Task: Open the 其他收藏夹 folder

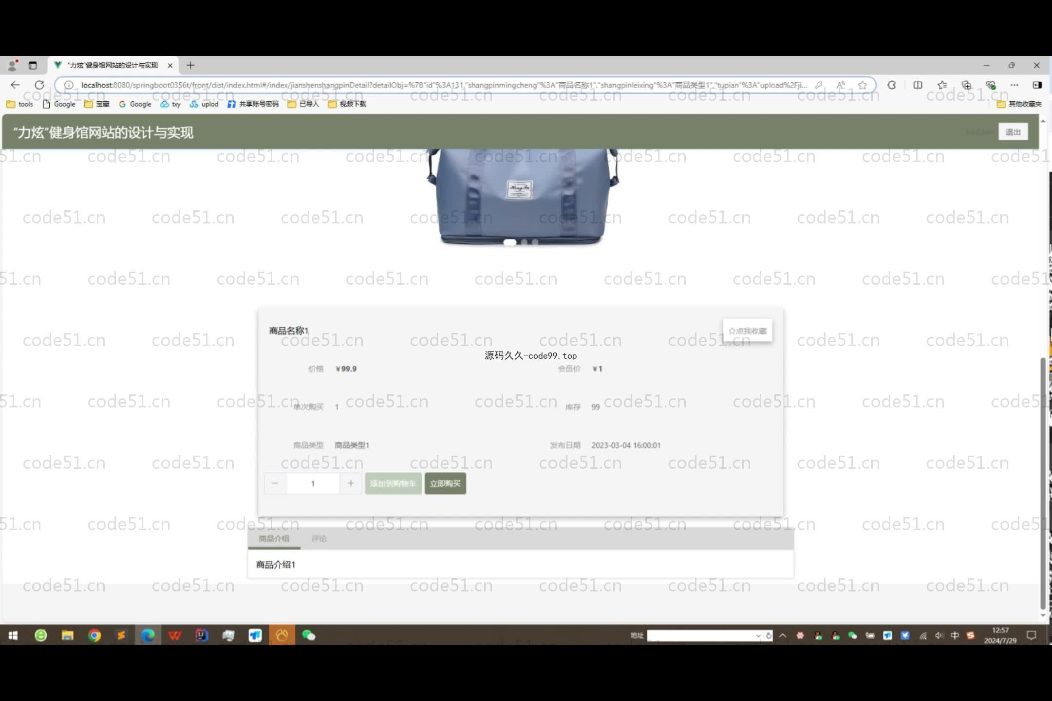Action: pyautogui.click(x=1019, y=104)
